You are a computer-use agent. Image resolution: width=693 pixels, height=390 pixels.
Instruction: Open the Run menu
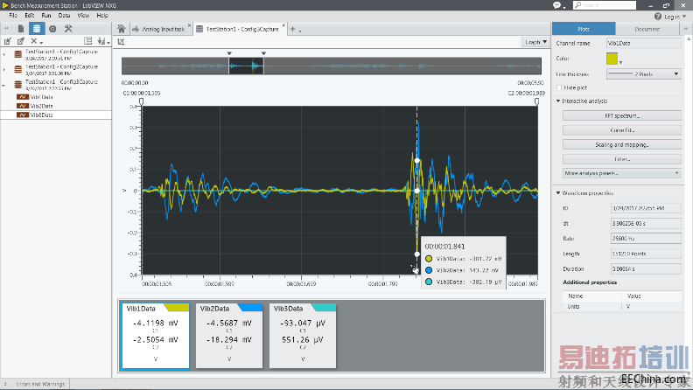click(x=46, y=16)
